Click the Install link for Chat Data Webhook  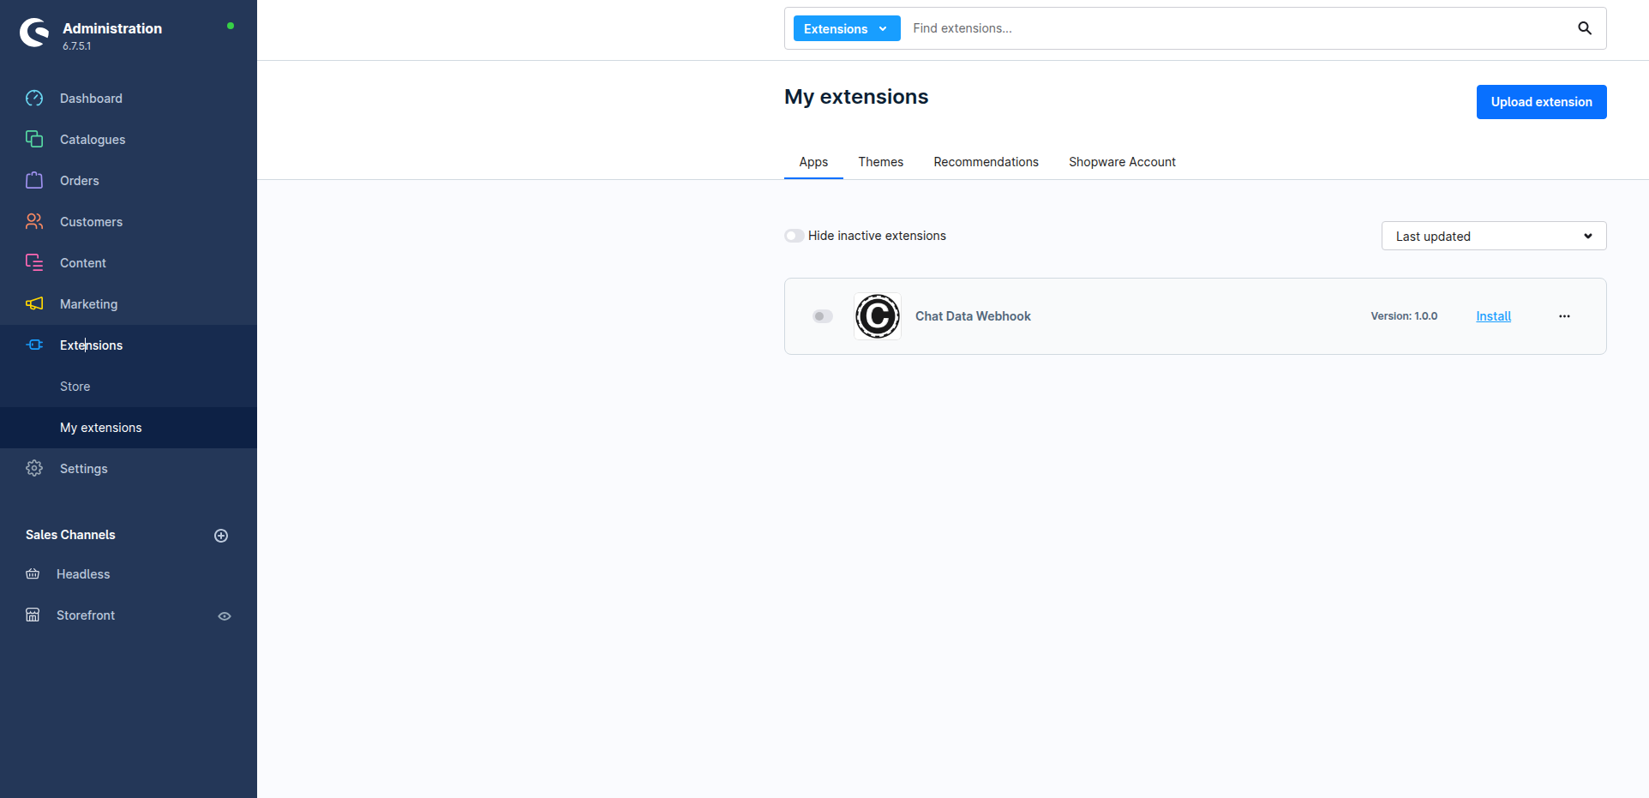pyautogui.click(x=1493, y=316)
